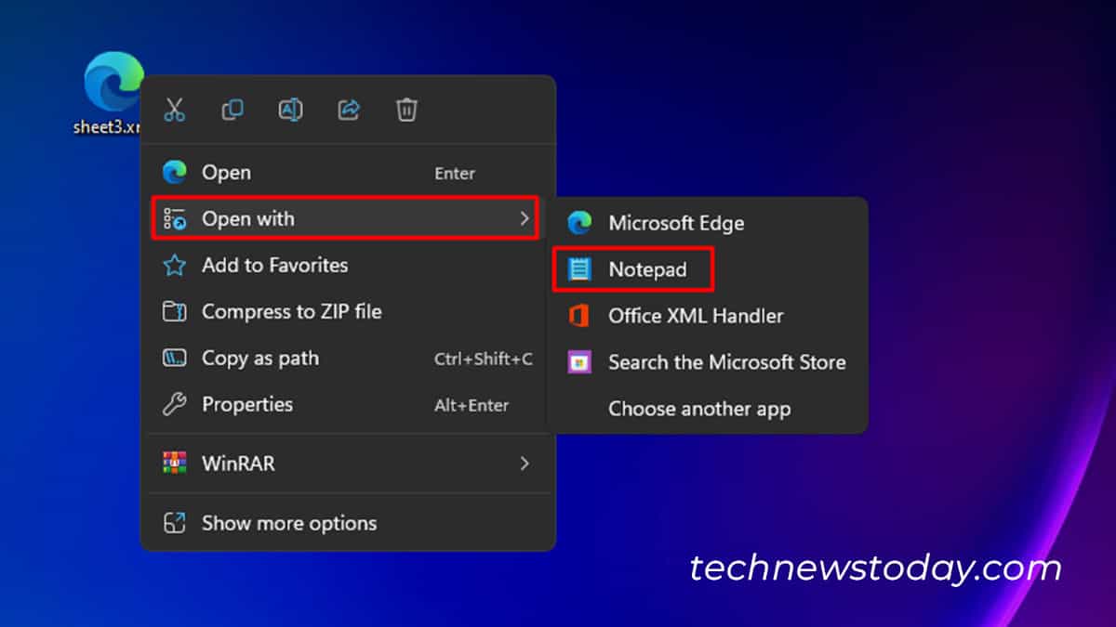Click the Cut scissors icon
Screen dimensions: 1116x627
click(174, 110)
